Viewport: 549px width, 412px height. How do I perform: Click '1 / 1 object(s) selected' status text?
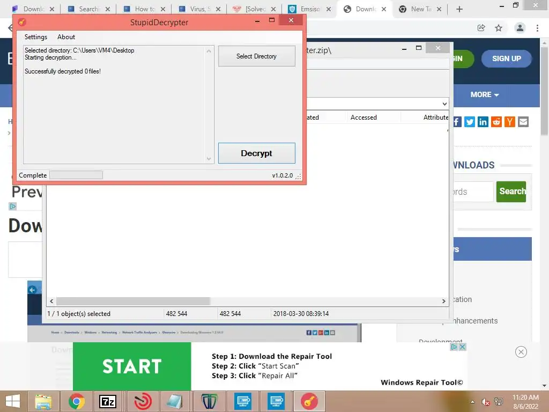tap(79, 313)
